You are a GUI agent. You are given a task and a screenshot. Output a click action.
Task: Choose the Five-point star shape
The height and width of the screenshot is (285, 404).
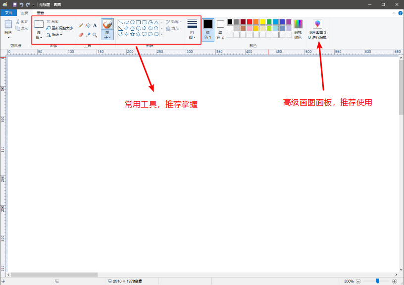click(132, 34)
